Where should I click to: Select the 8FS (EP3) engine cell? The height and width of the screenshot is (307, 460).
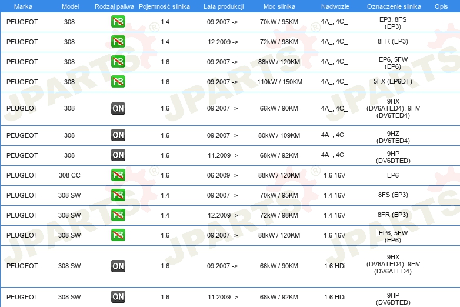393,195
